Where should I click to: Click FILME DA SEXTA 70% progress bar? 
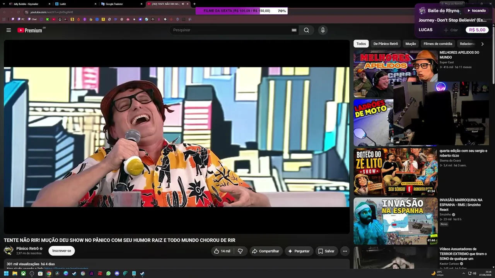pyautogui.click(x=241, y=11)
